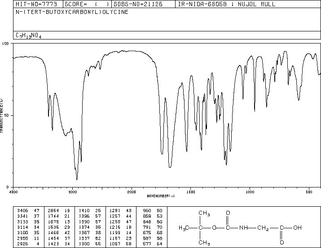Click the 1423 peak value
The image size is (321, 248).
53,244
